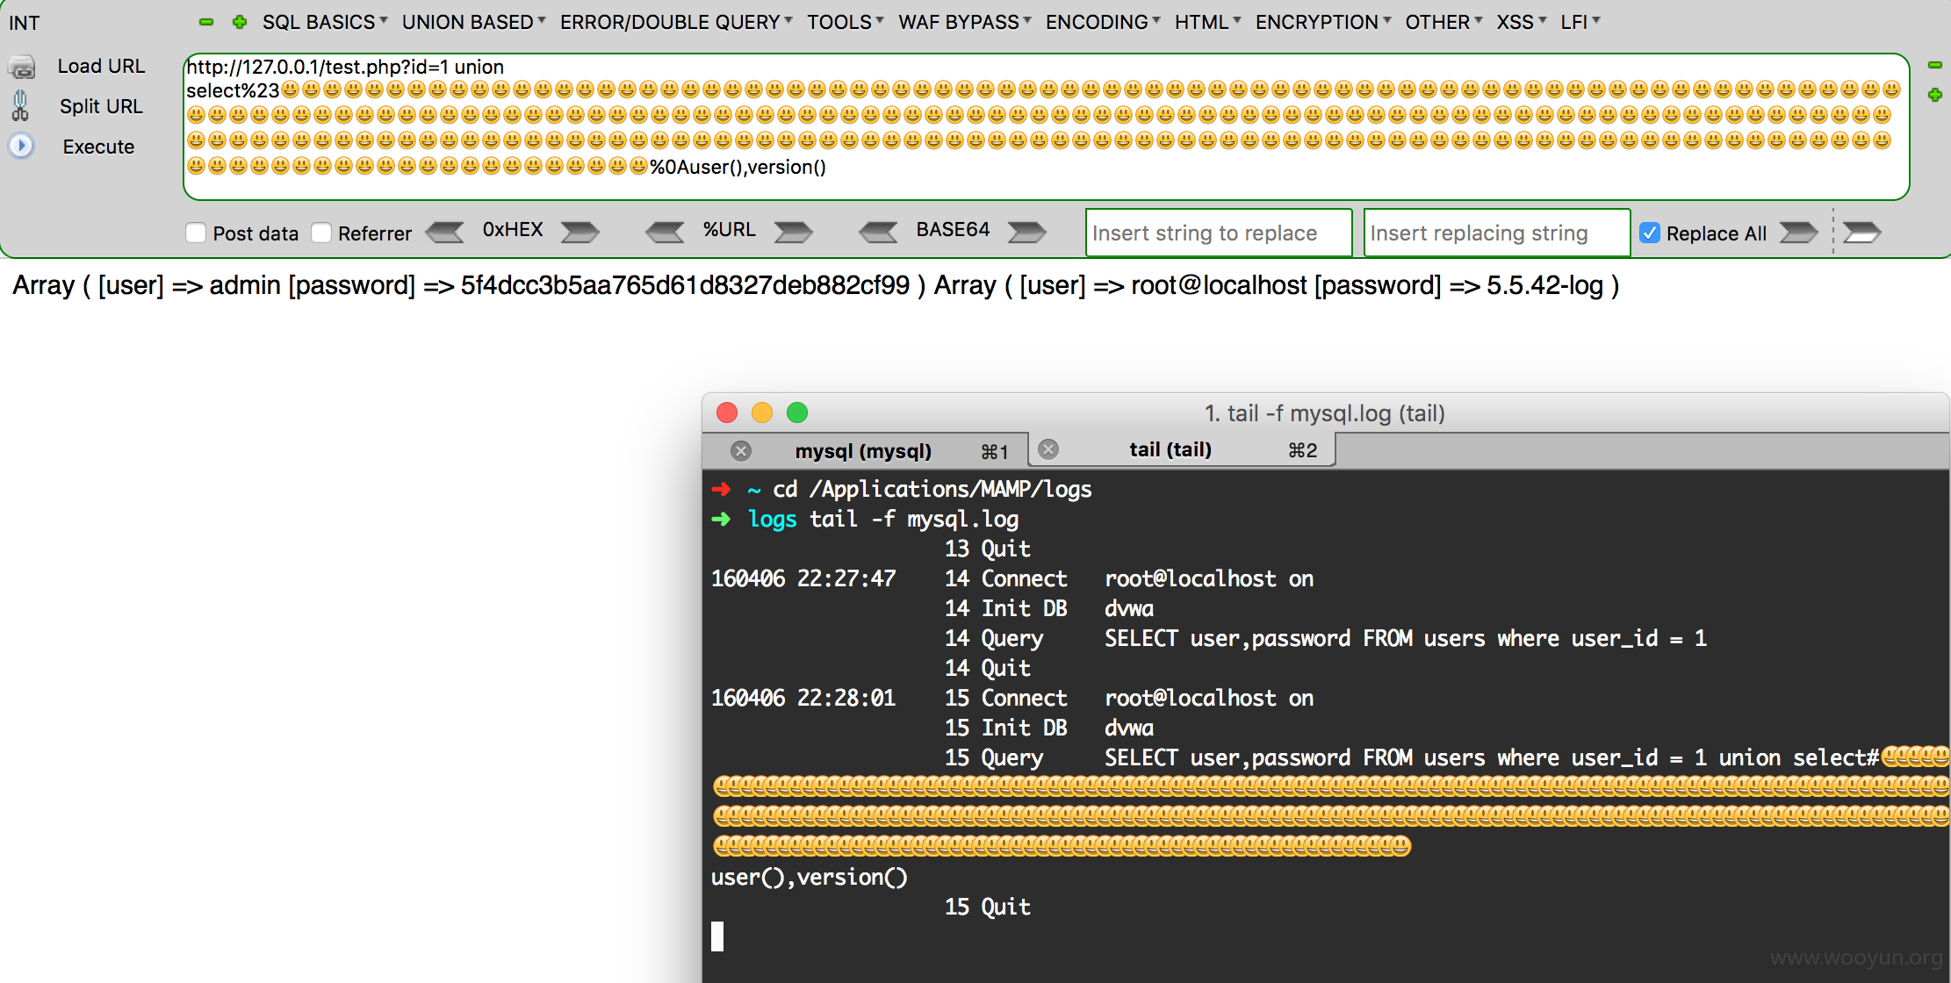The image size is (1951, 983).
Task: Click the Execute button label
Action: (98, 147)
